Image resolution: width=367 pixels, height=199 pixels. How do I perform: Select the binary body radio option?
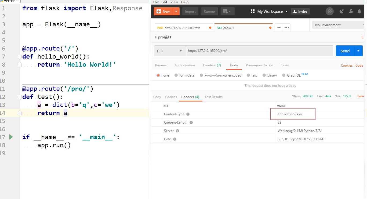[264, 75]
